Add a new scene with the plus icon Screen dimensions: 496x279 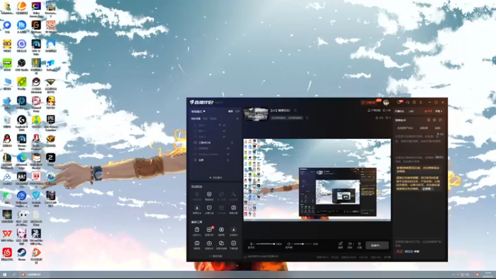(x=237, y=118)
